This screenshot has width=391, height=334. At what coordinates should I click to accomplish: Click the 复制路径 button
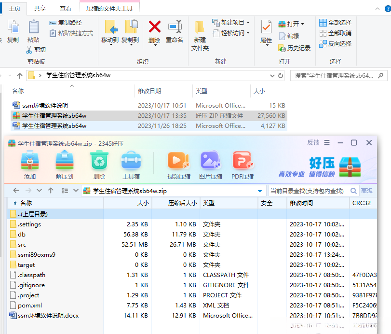[66, 23]
